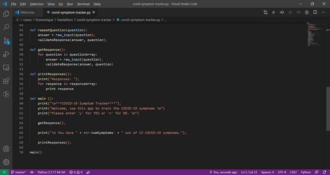
Task: Click 'printResponses();' on line 68
Action: pos(55,143)
